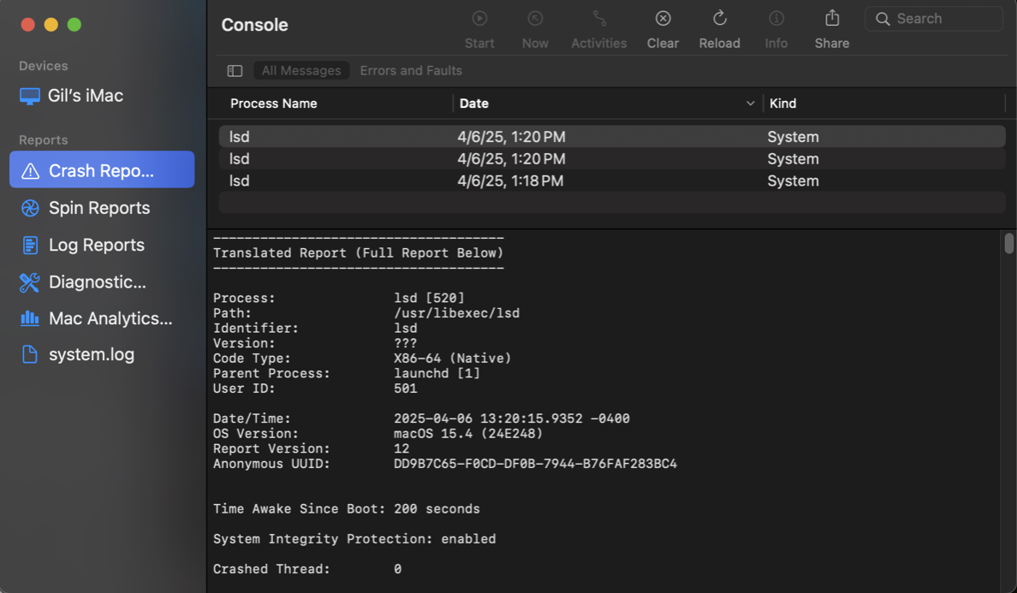This screenshot has width=1017, height=593.
Task: Click the Now toolbar icon
Action: [535, 18]
